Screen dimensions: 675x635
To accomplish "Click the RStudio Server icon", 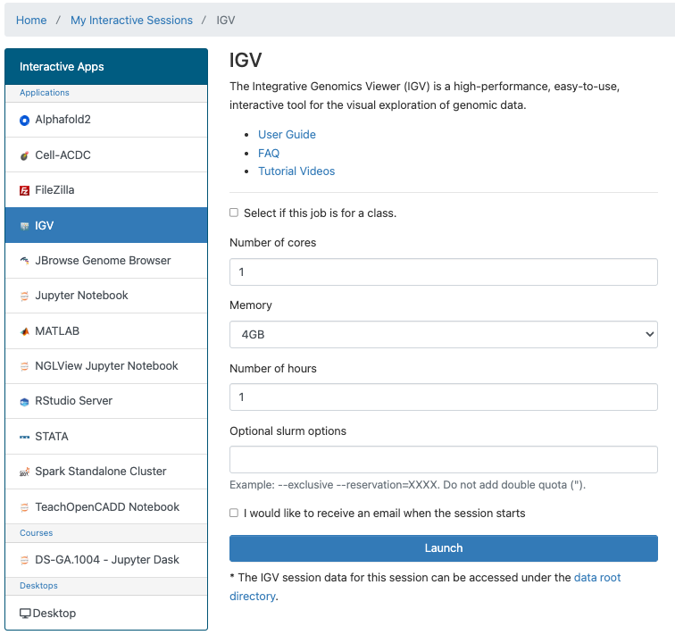I will tap(25, 402).
